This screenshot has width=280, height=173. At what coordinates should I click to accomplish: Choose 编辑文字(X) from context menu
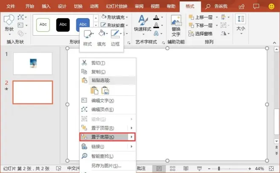108,100
